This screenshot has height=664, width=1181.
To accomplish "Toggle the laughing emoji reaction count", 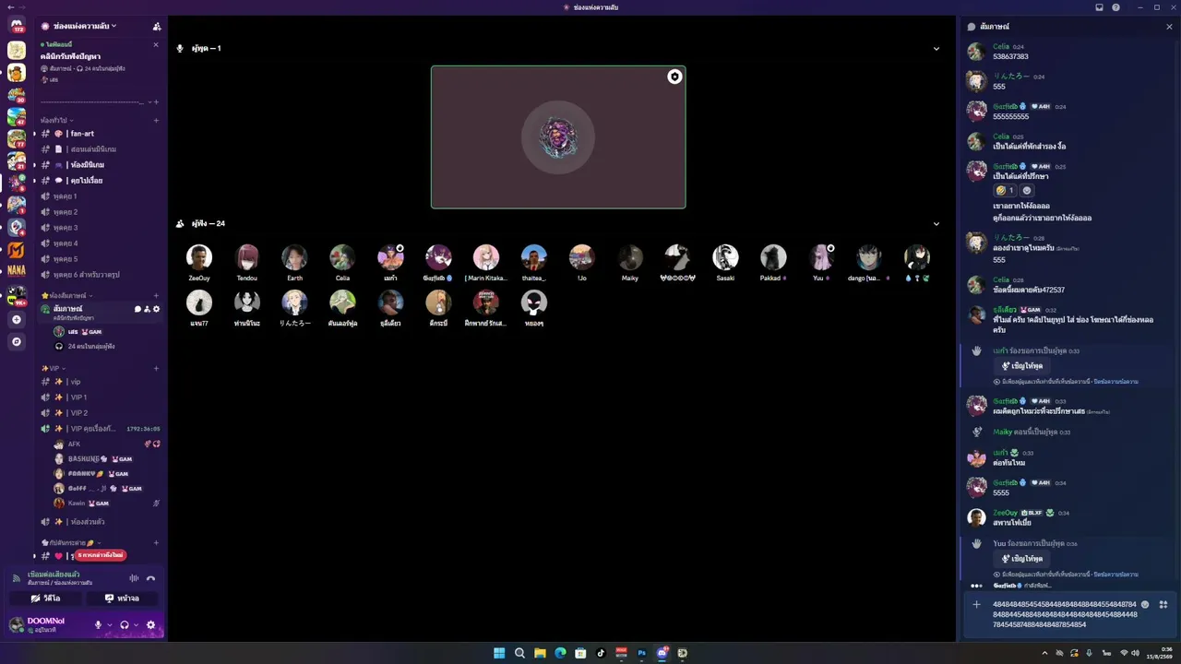I will [1005, 190].
